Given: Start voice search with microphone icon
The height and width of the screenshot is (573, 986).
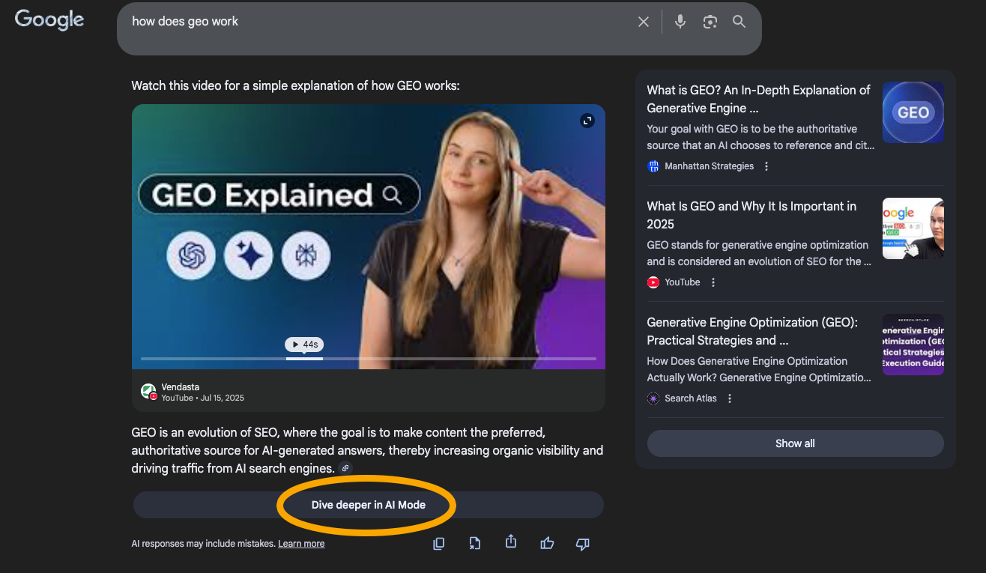Looking at the screenshot, I should pyautogui.click(x=680, y=22).
